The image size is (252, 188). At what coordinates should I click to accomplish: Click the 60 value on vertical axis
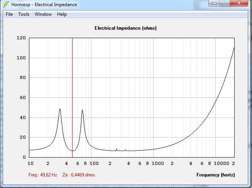[23, 97]
